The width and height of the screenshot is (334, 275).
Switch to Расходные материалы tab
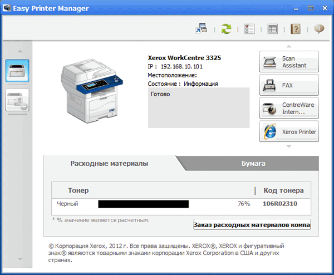coord(109,163)
